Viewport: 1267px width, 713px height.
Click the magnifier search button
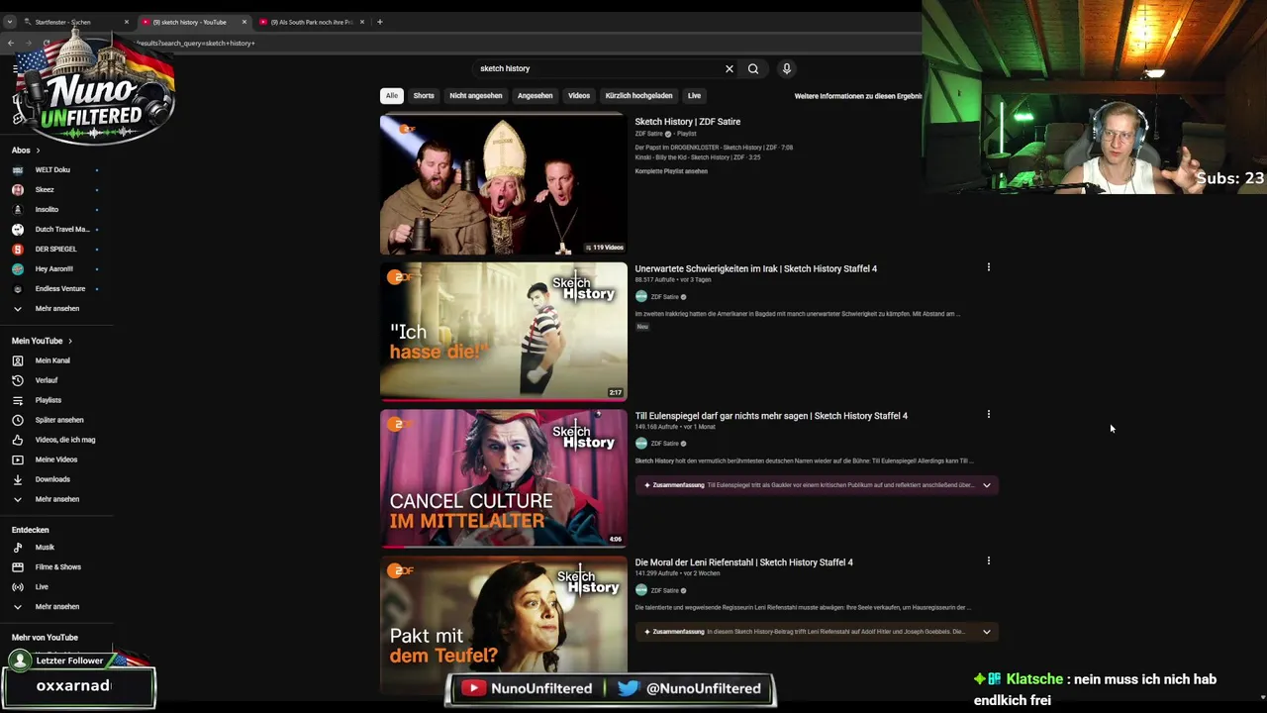coord(753,68)
